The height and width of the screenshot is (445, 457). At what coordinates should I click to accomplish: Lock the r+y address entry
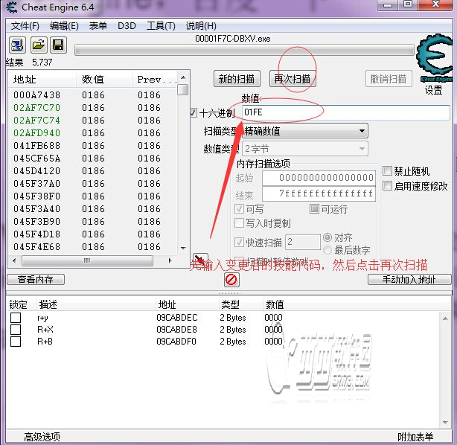point(16,318)
